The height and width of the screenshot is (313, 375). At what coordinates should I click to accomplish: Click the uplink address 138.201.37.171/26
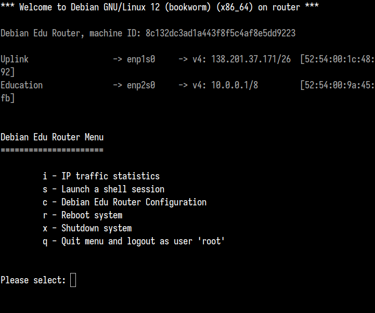coord(251,59)
